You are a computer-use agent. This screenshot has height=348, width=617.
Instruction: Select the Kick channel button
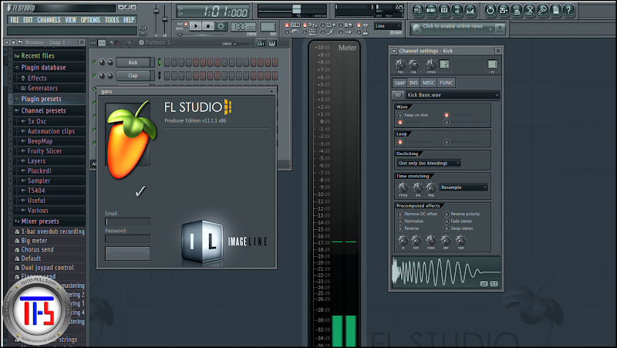[x=133, y=63]
